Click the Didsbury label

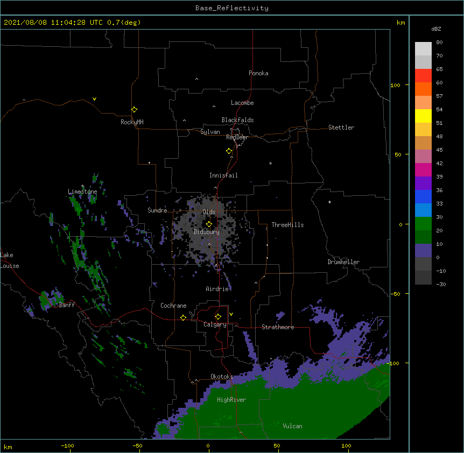click(206, 232)
